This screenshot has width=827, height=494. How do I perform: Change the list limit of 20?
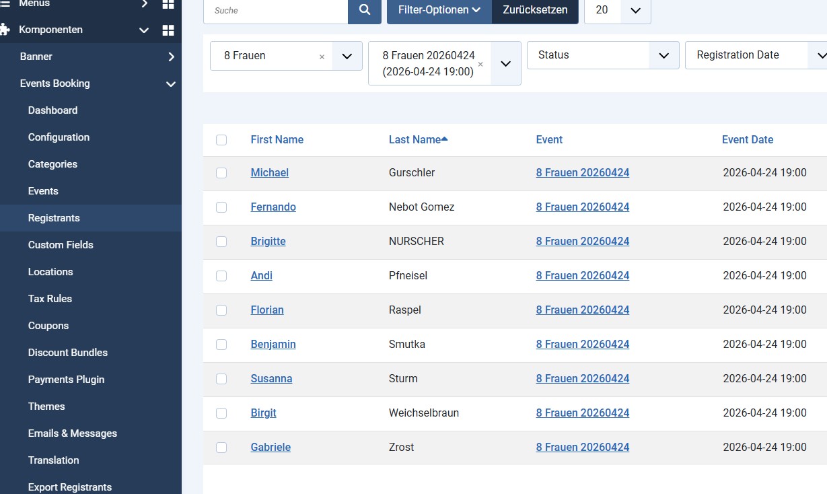coord(617,10)
